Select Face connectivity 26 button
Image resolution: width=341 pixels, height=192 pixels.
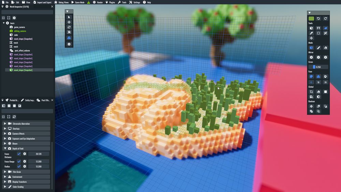[x=326, y=82]
